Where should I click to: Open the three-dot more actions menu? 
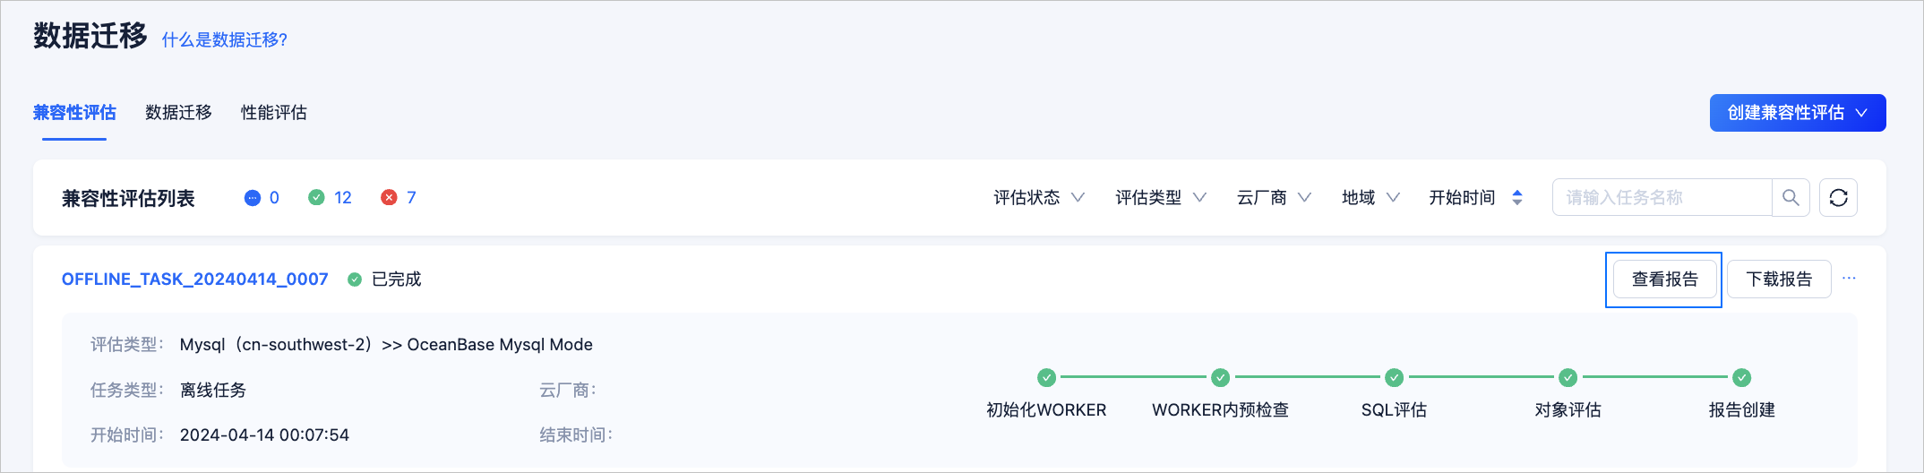tap(1849, 279)
